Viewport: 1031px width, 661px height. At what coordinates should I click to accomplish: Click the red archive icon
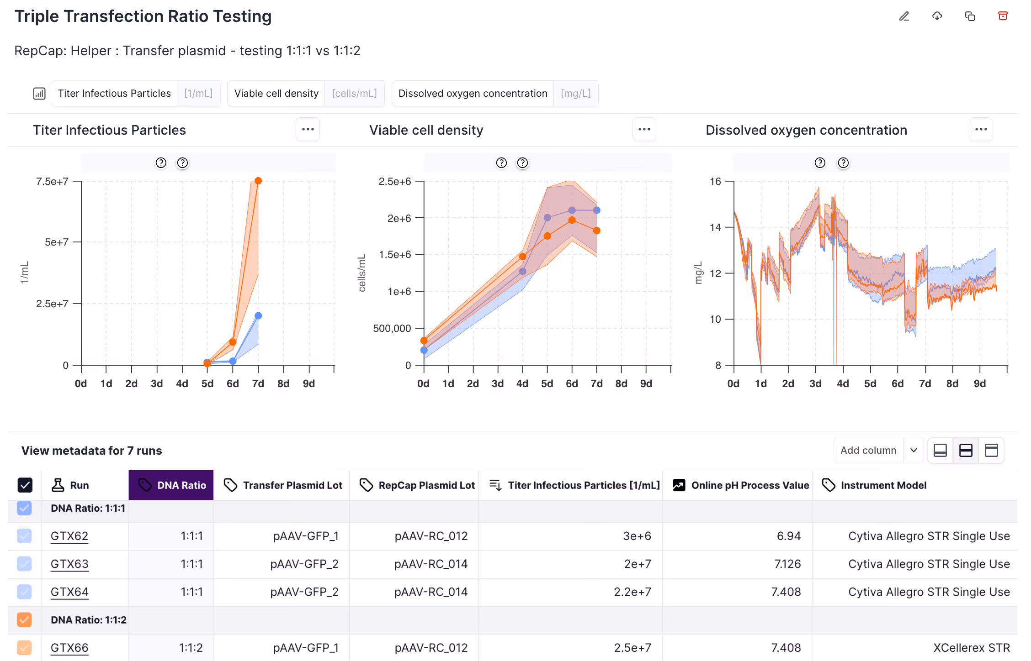(1003, 16)
